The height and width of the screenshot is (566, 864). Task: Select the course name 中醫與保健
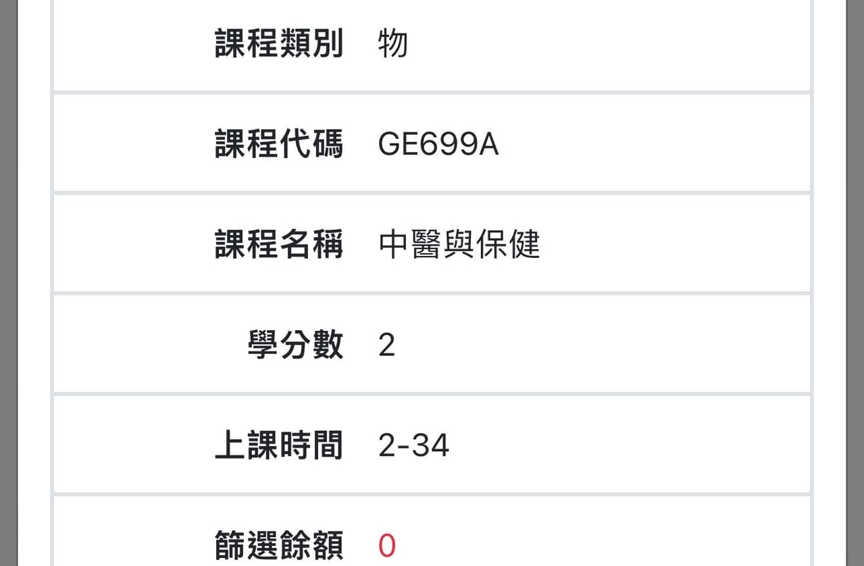(x=459, y=245)
